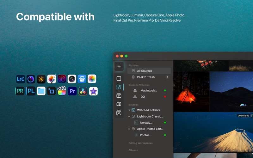Collapse Lightroom Classic source group

[x=129, y=116]
